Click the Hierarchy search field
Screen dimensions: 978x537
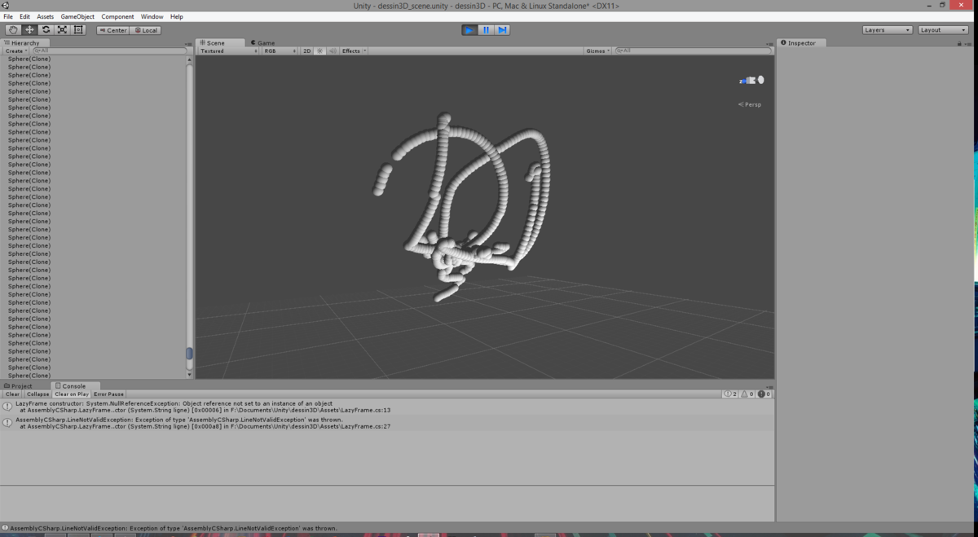[x=110, y=51]
